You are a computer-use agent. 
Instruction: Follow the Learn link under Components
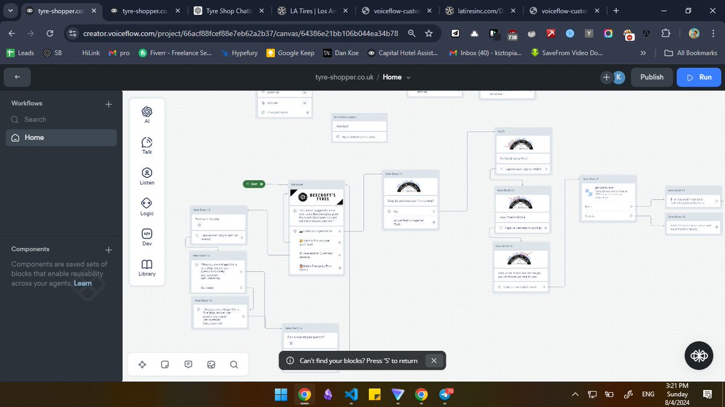click(83, 283)
